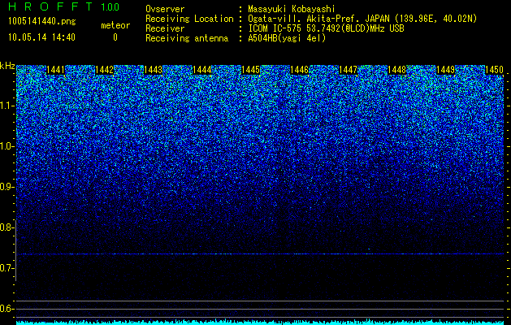This screenshot has width=511, height=325.
Task: Click the antenna text A504HB(yagi 4el)
Action: [x=287, y=38]
